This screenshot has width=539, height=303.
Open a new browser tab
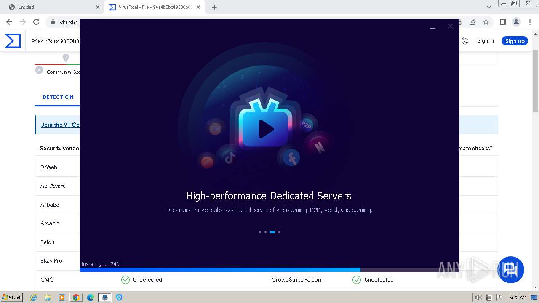[x=214, y=7]
